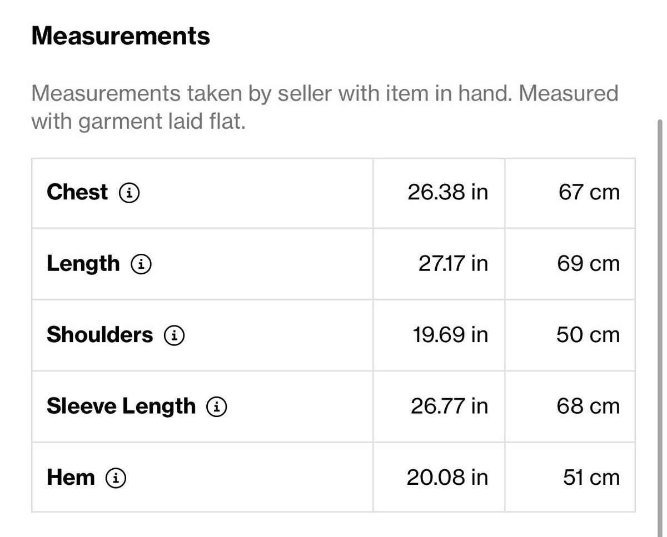Screen dimensions: 667x537
Task: Click the 20.08 in hem value
Action: (447, 478)
